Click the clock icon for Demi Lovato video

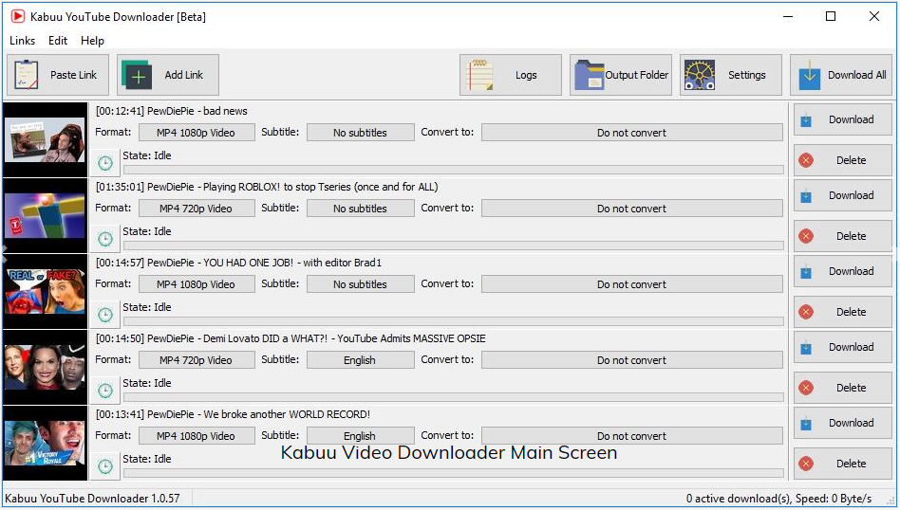(x=105, y=391)
